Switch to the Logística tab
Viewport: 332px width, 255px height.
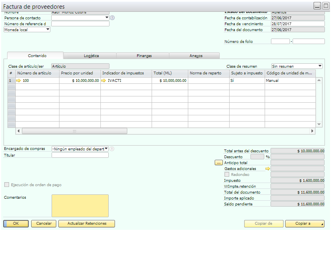coord(91,56)
